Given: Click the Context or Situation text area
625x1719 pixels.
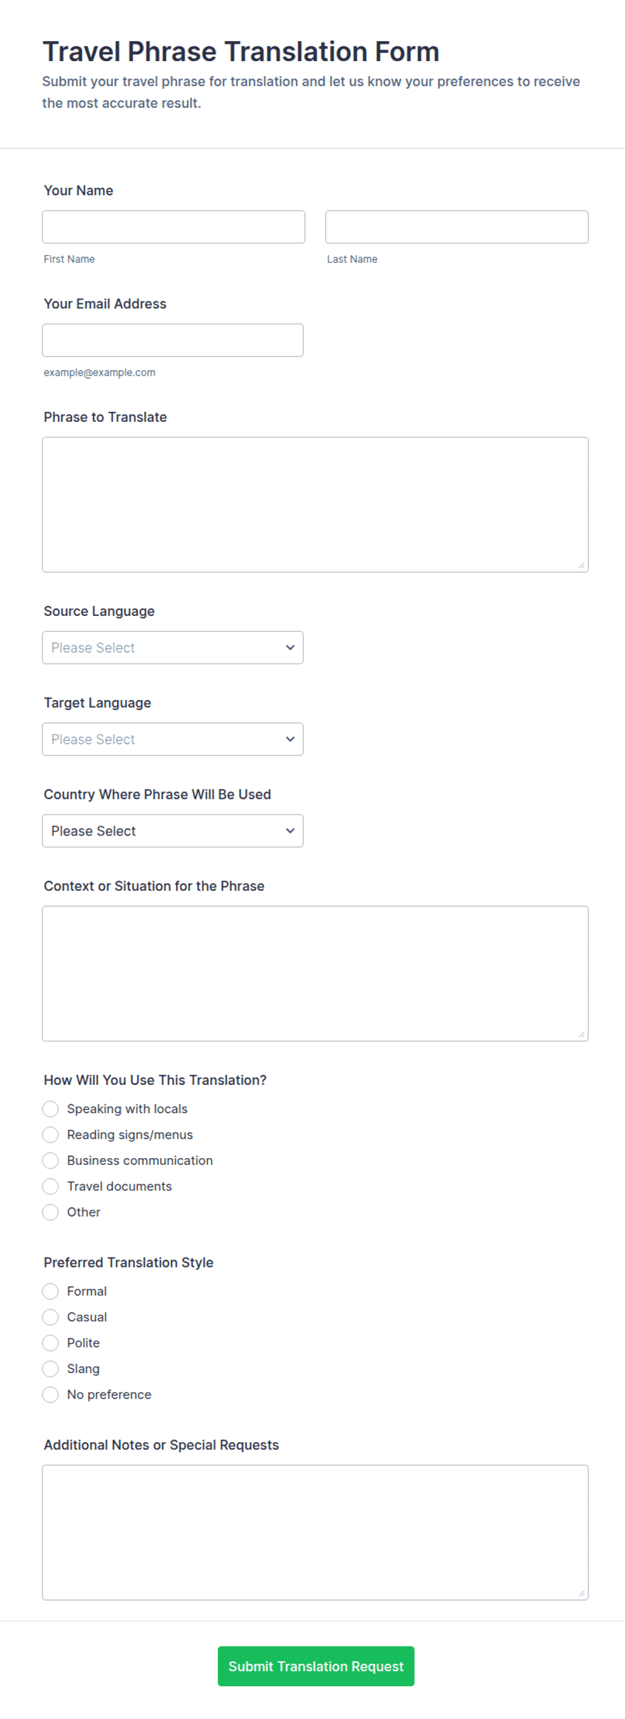Looking at the screenshot, I should tap(315, 973).
